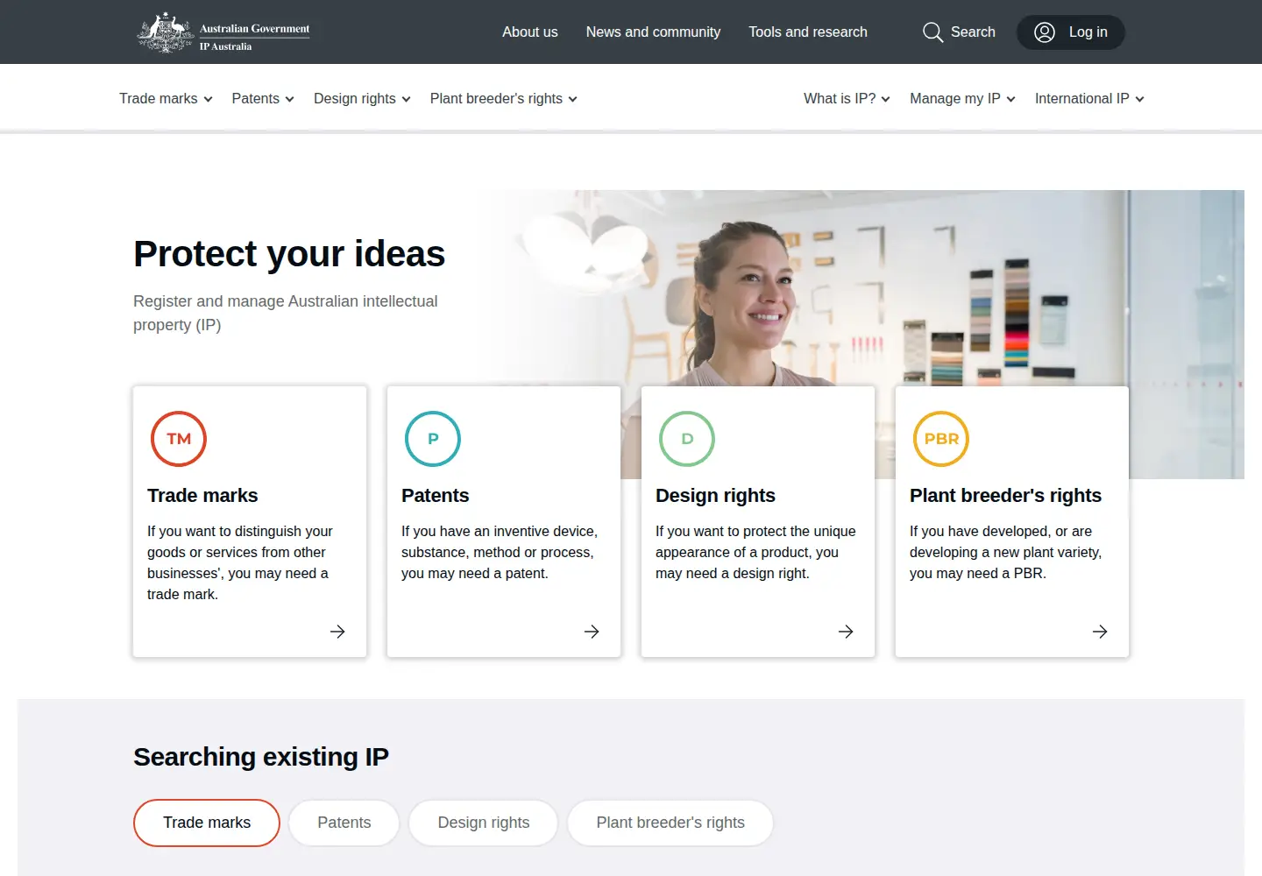This screenshot has height=876, width=1262.
Task: Select Plant breeder's rights search tab
Action: [670, 823]
